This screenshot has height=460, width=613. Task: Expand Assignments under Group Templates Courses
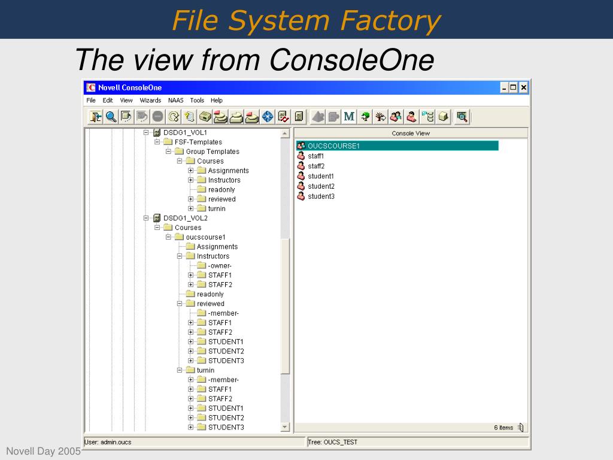coord(191,171)
